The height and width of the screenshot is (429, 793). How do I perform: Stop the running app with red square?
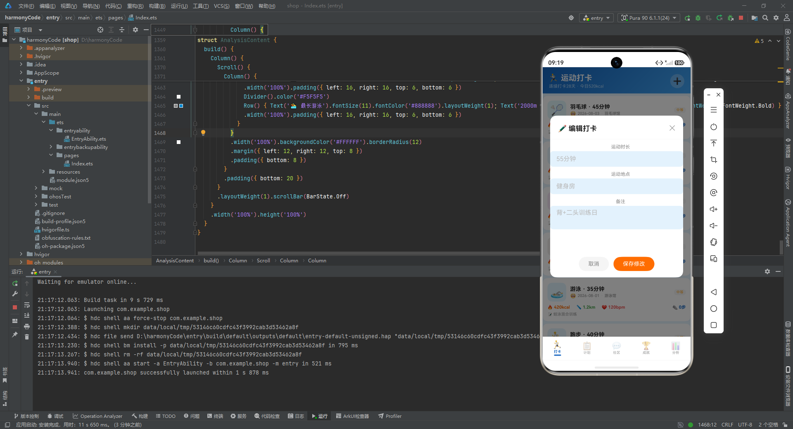click(741, 18)
